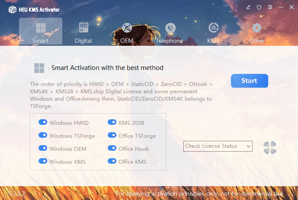Viewport: 298px width, 200px height.
Task: Toggle the Office KMS switch
Action: point(112,161)
